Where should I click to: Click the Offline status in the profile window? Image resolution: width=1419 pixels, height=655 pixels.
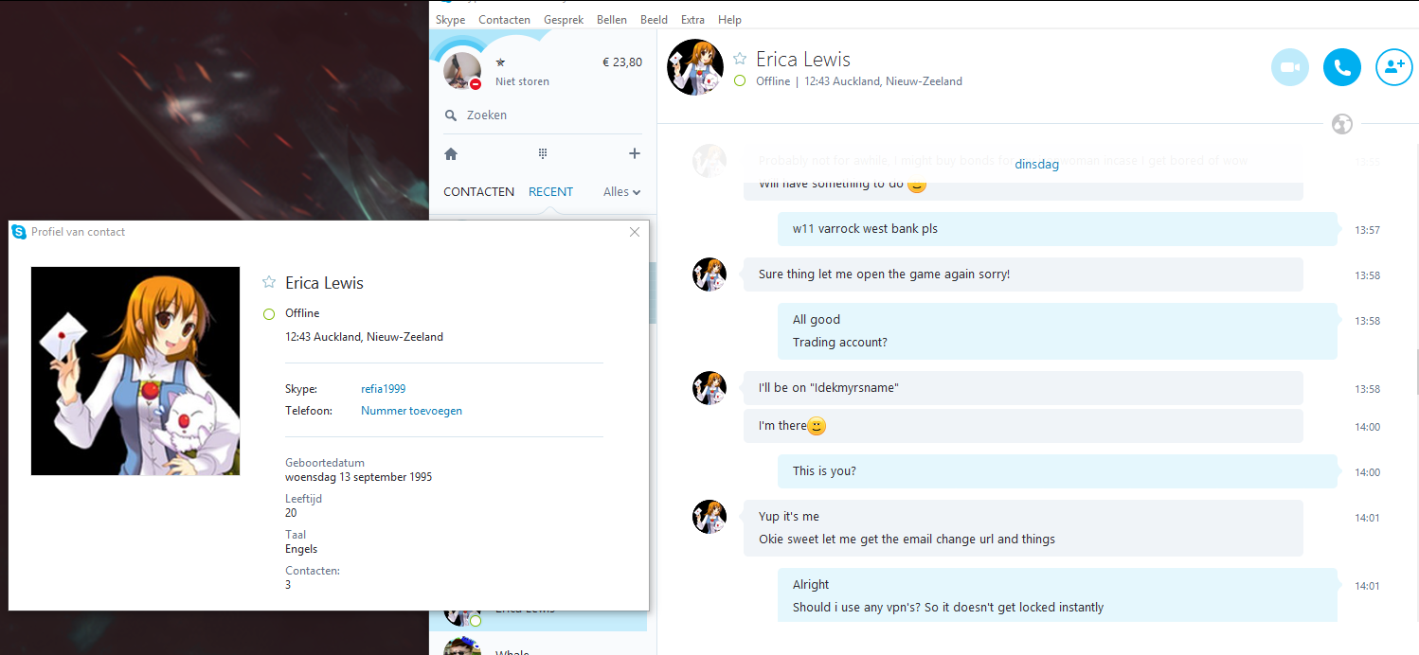302,313
